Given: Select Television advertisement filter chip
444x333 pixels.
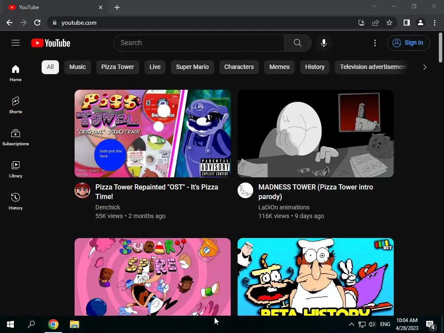Looking at the screenshot, I should pyautogui.click(x=372, y=67).
